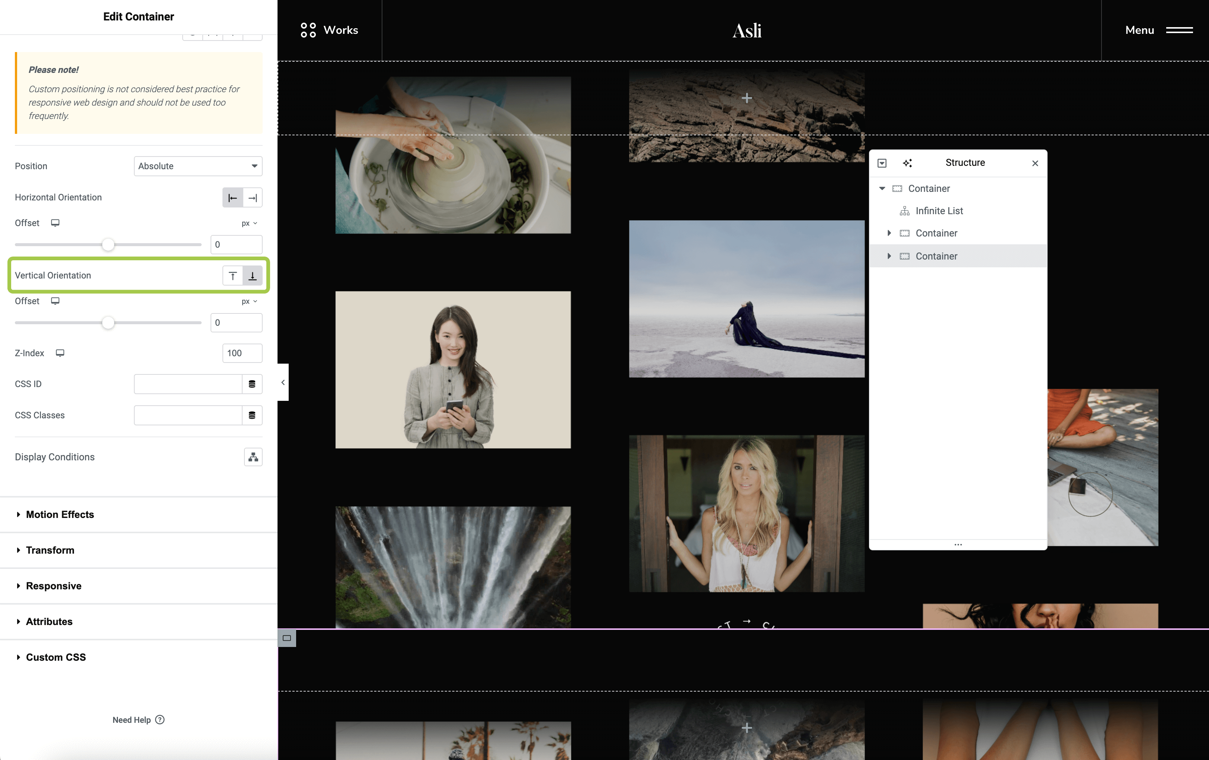
Task: Open Display Conditions settings icon
Action: tap(253, 457)
